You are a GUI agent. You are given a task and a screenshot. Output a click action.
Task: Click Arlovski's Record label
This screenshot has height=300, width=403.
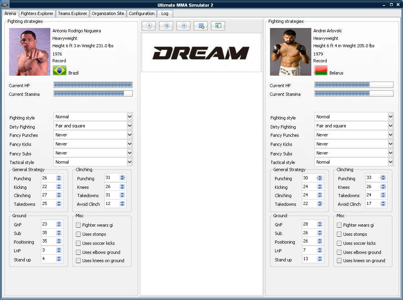coord(320,61)
